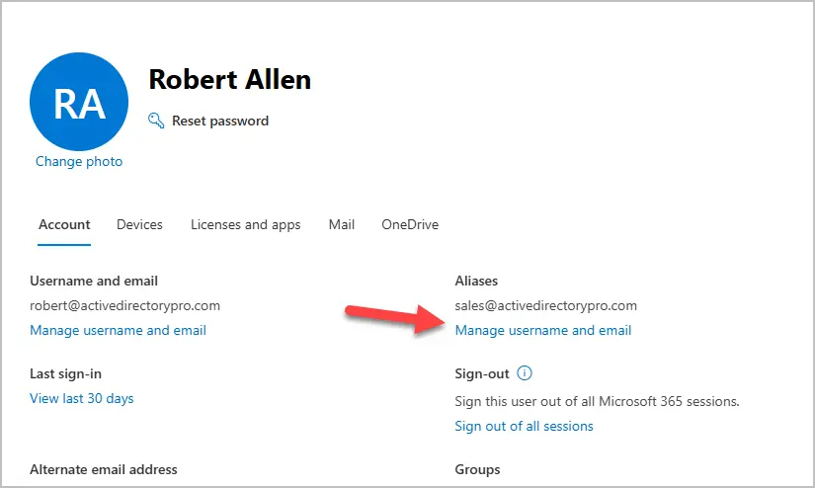Click the Reset password key icon
The width and height of the screenshot is (815, 488).
point(156,121)
